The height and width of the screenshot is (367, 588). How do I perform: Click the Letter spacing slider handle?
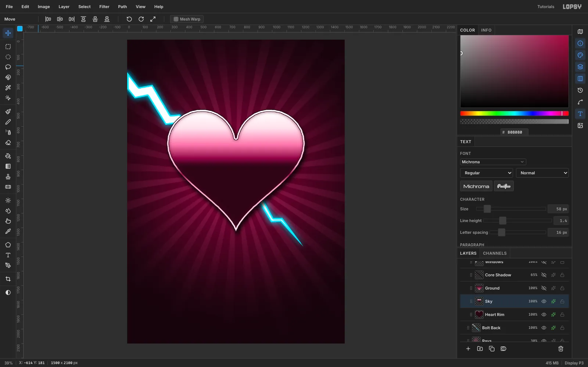click(x=502, y=232)
